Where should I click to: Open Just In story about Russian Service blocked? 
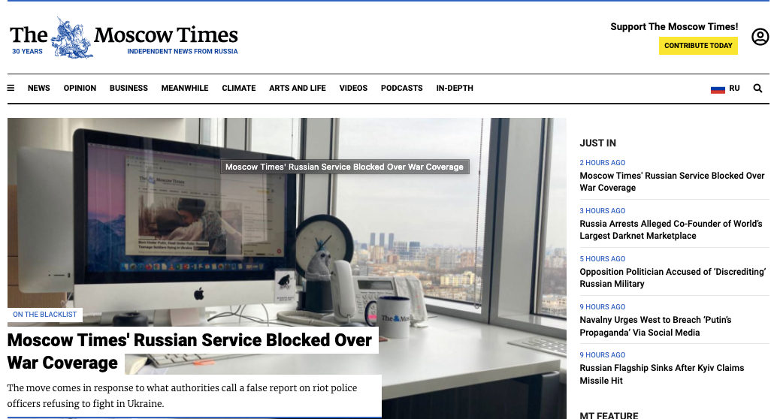pyautogui.click(x=672, y=182)
